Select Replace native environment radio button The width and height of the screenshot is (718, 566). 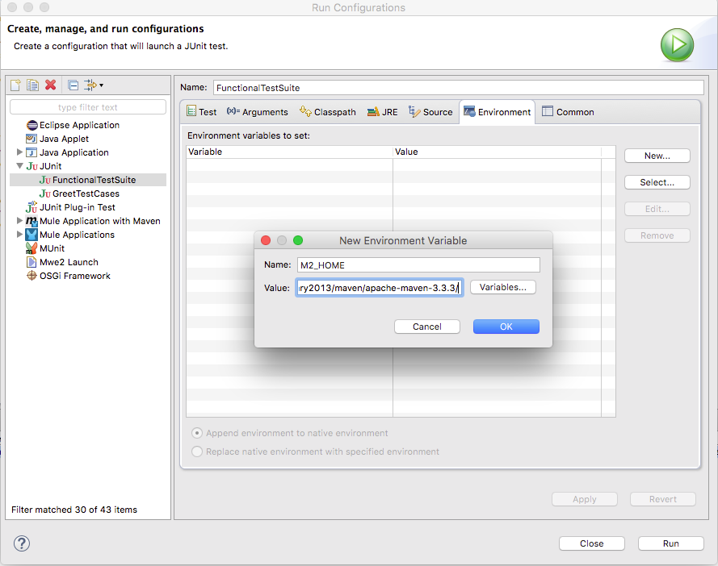tap(197, 452)
